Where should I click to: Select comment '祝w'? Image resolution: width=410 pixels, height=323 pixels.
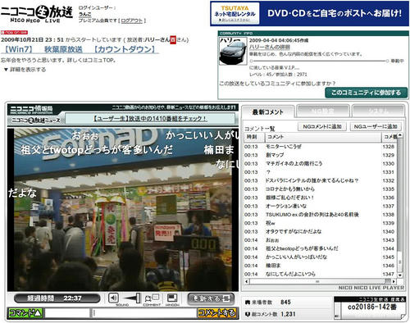(321, 223)
